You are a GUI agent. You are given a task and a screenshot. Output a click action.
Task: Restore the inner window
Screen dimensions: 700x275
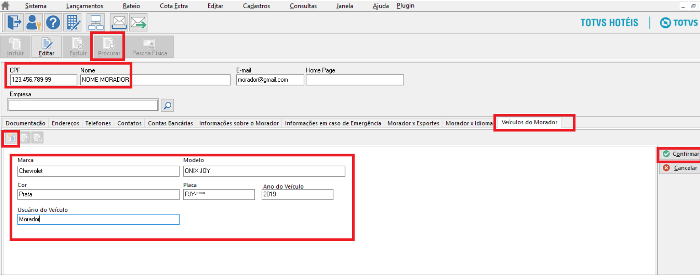pos(693,6)
